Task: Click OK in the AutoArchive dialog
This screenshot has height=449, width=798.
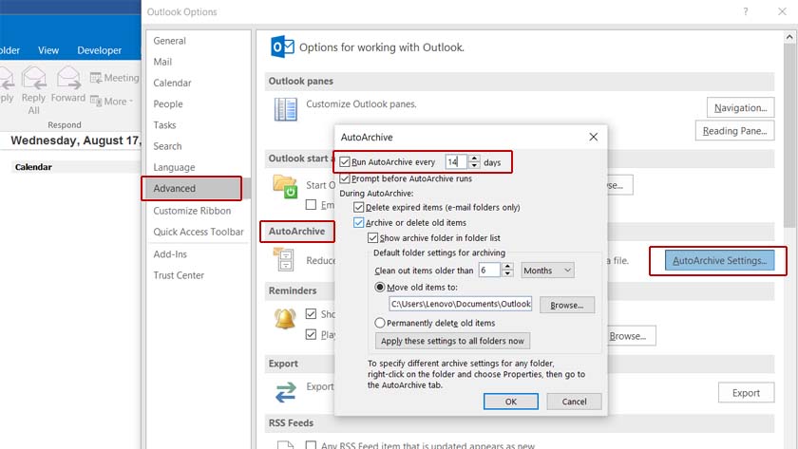Action: pos(511,402)
